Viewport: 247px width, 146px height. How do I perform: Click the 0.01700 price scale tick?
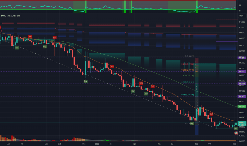(242, 91)
